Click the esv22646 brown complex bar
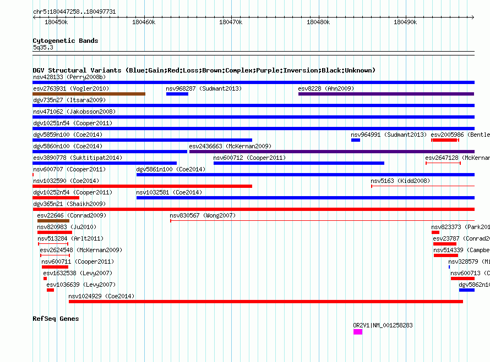The width and height of the screenshot is (490, 362). [53, 221]
